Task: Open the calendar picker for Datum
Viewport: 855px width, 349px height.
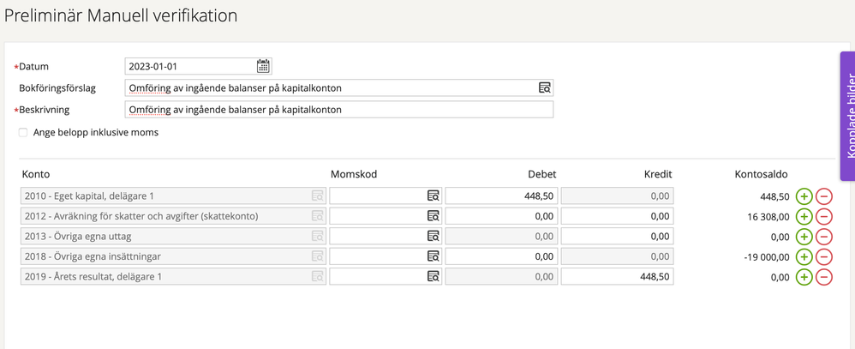Action: pyautogui.click(x=263, y=66)
